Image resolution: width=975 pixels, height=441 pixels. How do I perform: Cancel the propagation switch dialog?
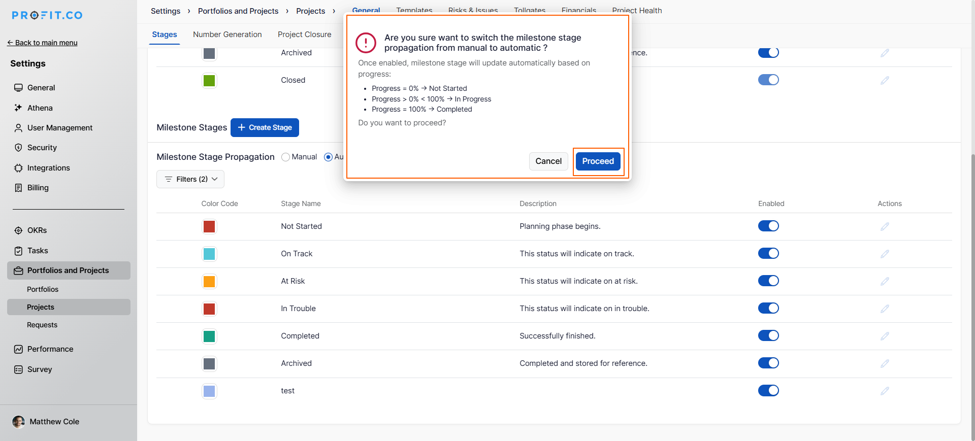pyautogui.click(x=548, y=161)
